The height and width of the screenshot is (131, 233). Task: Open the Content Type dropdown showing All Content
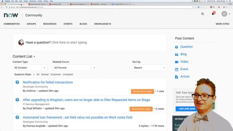[x=30, y=68]
